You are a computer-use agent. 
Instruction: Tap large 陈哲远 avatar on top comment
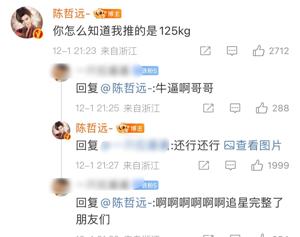27,23
